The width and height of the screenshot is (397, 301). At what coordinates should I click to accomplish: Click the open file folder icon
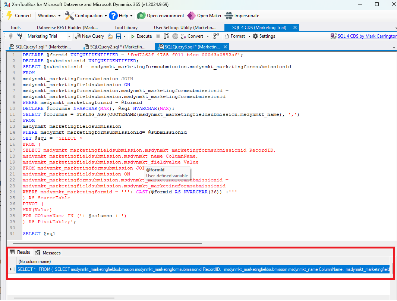coord(110,36)
